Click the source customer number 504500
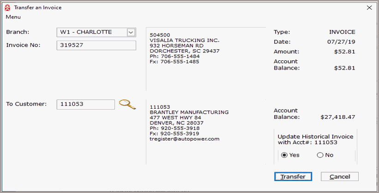This screenshot has width=379, height=193. pyautogui.click(x=160, y=35)
